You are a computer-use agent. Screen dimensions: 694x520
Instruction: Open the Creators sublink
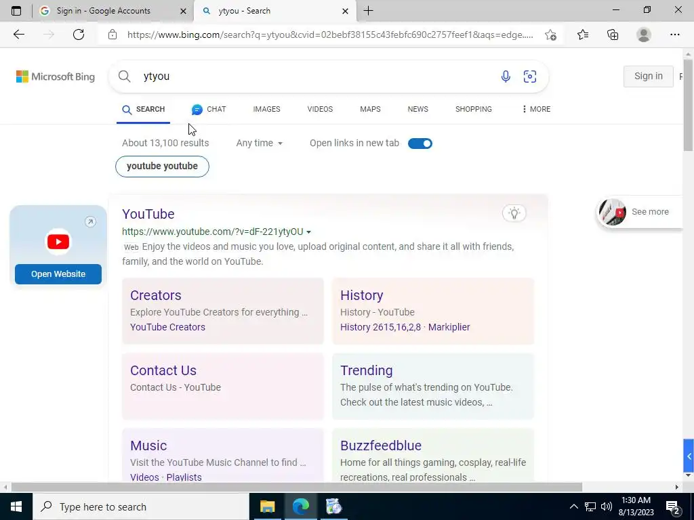click(x=156, y=295)
